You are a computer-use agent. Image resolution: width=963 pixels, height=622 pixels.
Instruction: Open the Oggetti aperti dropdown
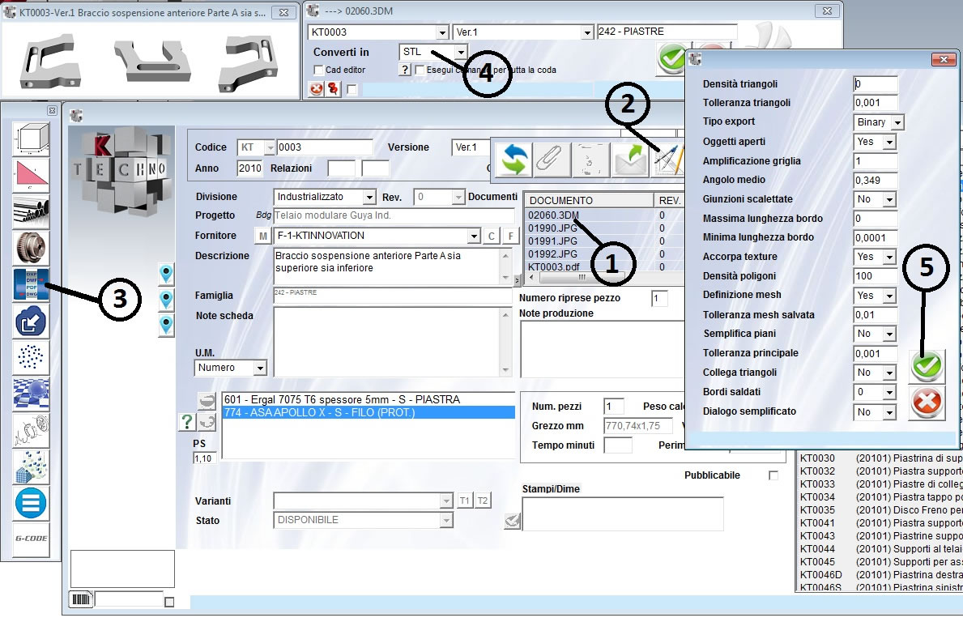tap(889, 142)
